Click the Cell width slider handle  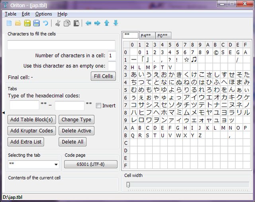(x=128, y=185)
